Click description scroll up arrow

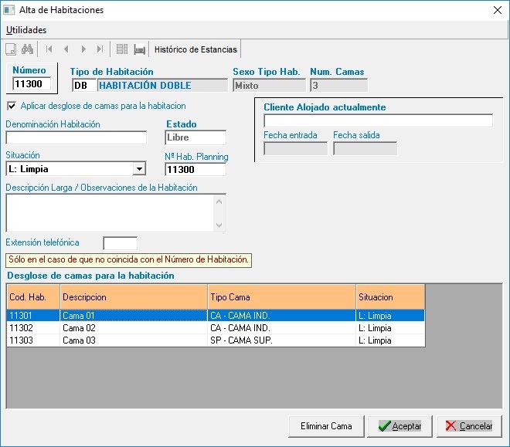[x=219, y=201]
